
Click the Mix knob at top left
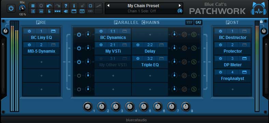click(x=22, y=8)
